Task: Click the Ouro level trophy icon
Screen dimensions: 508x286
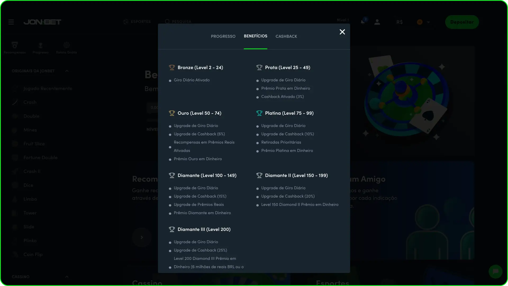Action: [172, 113]
